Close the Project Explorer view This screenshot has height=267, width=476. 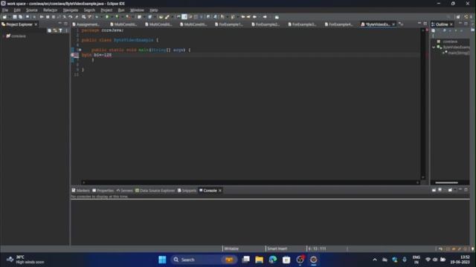(36, 24)
